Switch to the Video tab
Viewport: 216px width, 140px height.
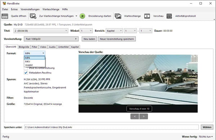(43, 47)
